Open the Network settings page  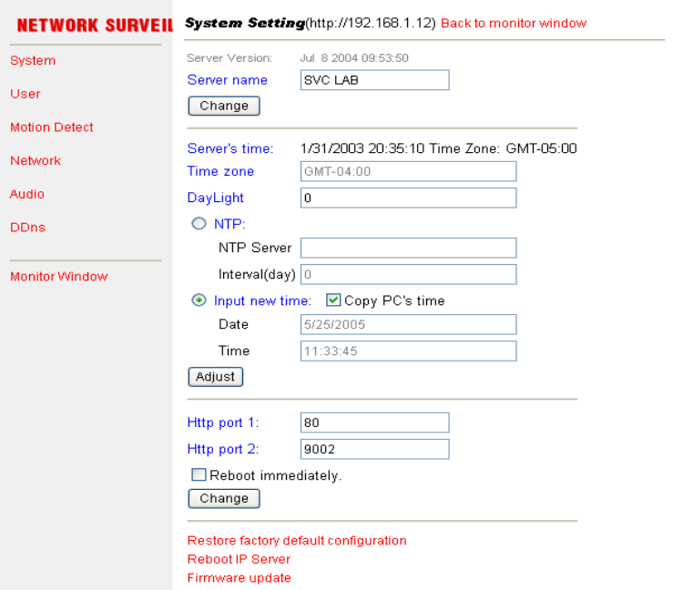pyautogui.click(x=36, y=160)
